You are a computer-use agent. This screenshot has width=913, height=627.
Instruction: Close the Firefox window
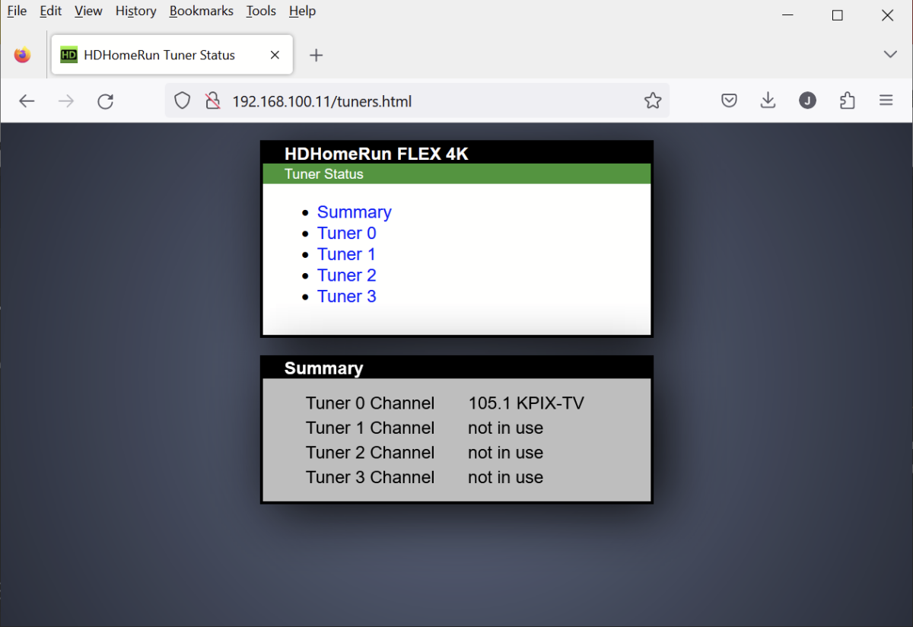(x=887, y=15)
